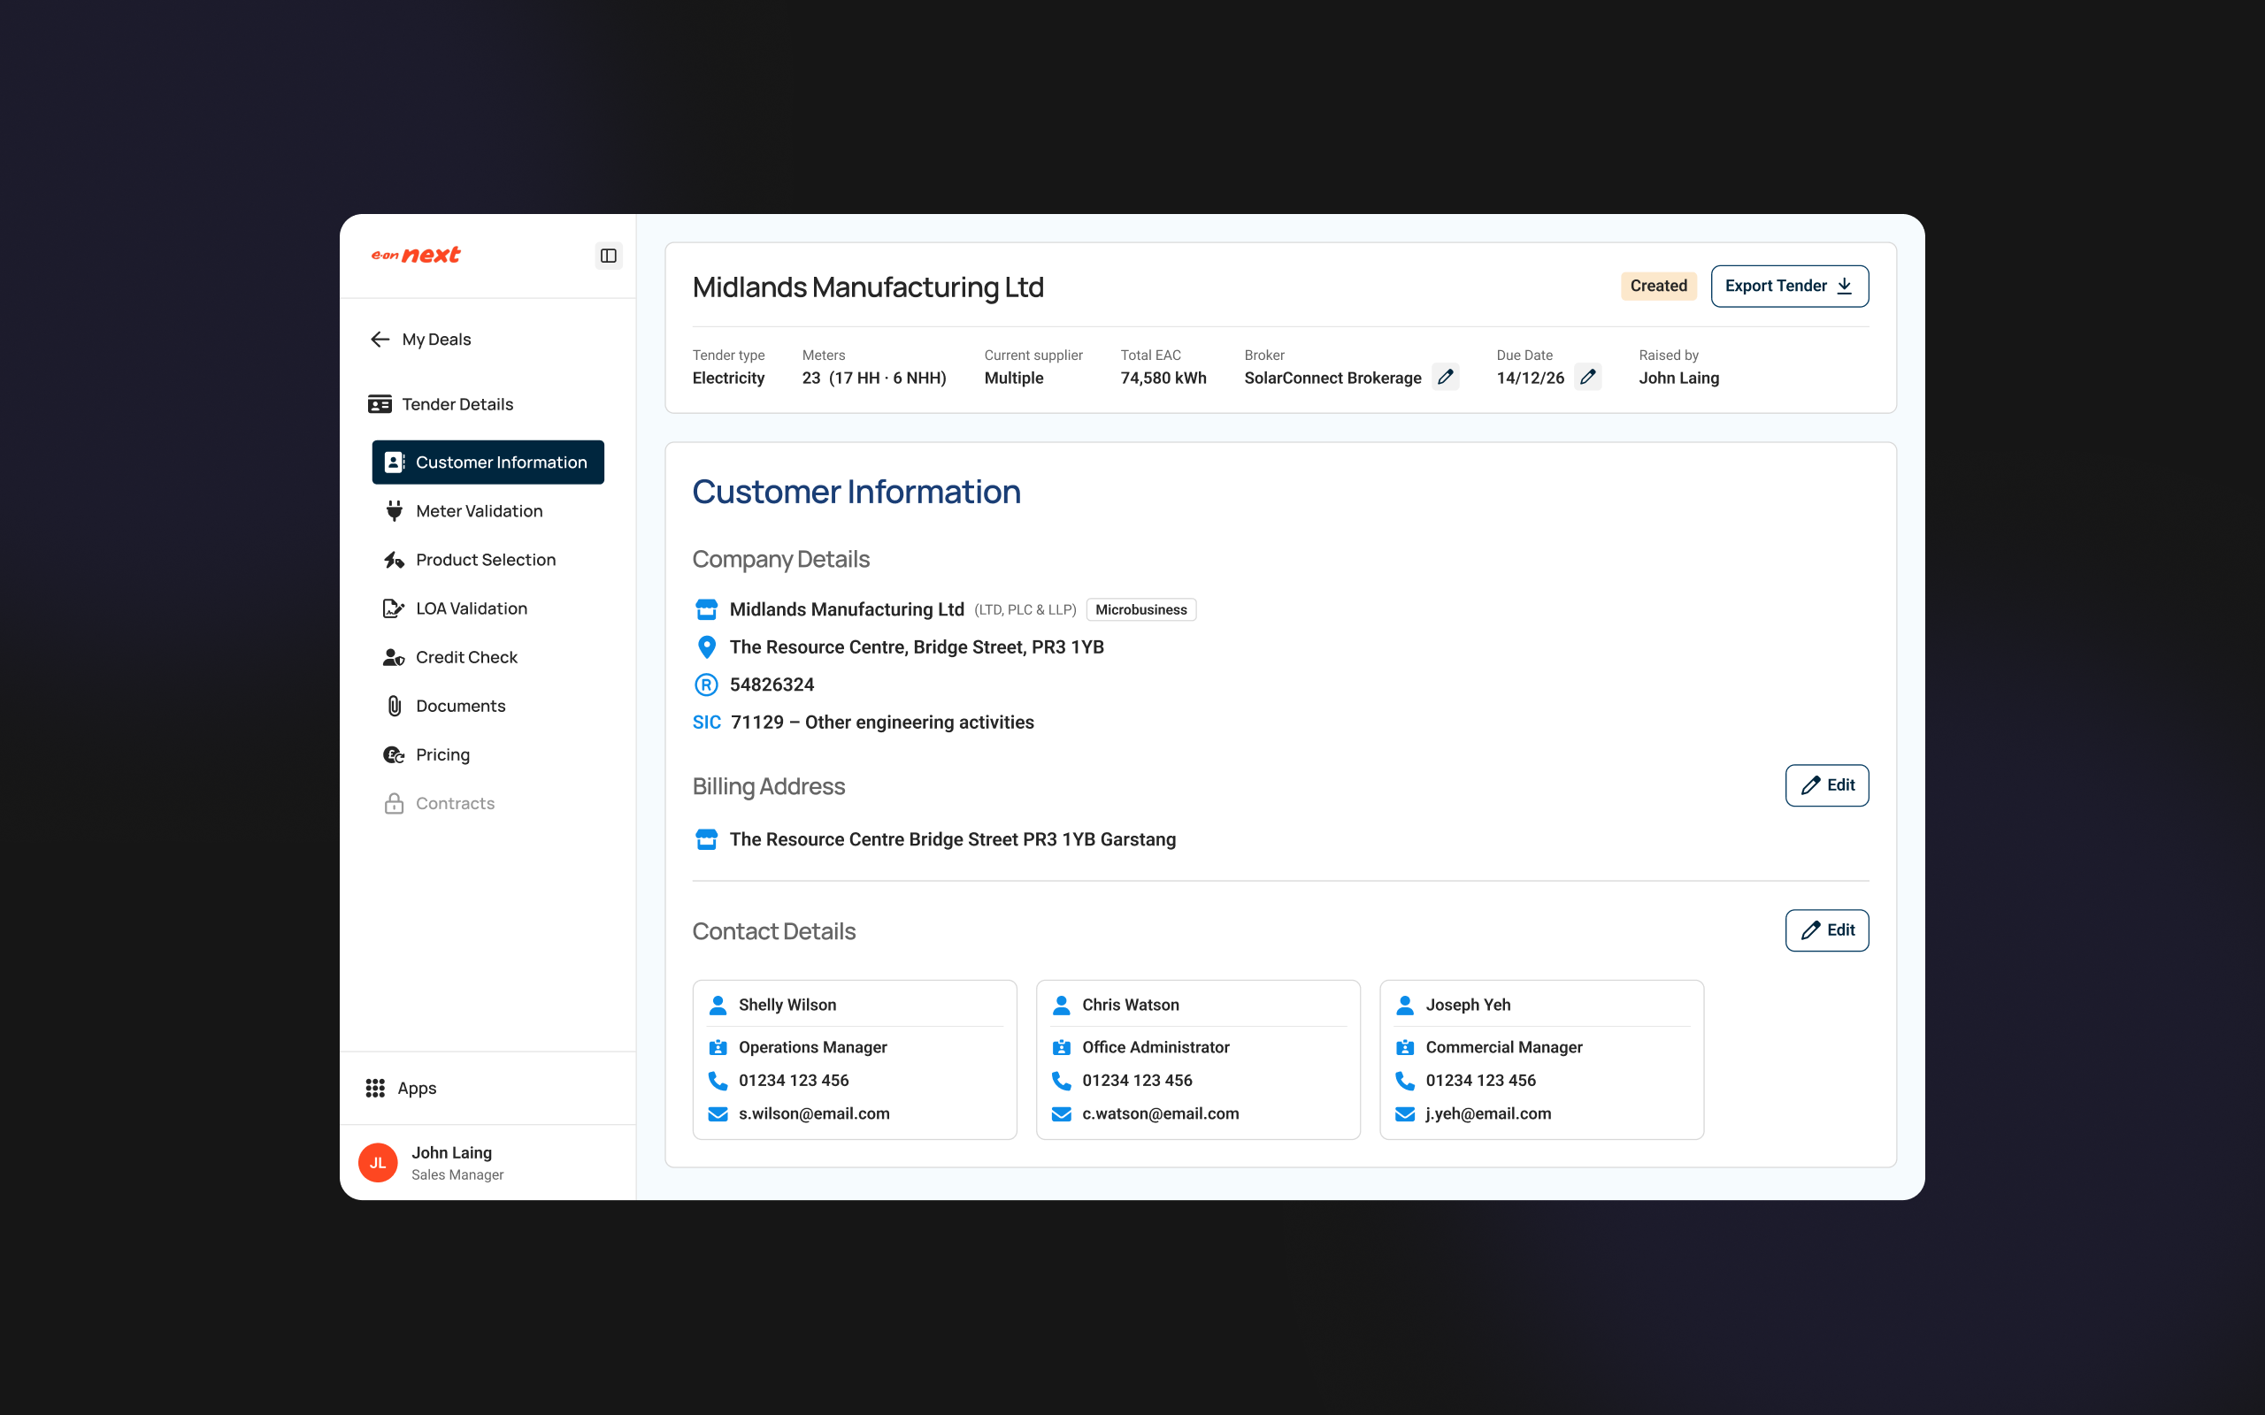Viewport: 2265px width, 1415px height.
Task: Click the Tender Details card icon
Action: point(380,404)
